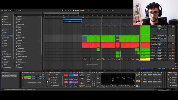
Task: Expand the Utility device folder
Action: click(15, 20)
